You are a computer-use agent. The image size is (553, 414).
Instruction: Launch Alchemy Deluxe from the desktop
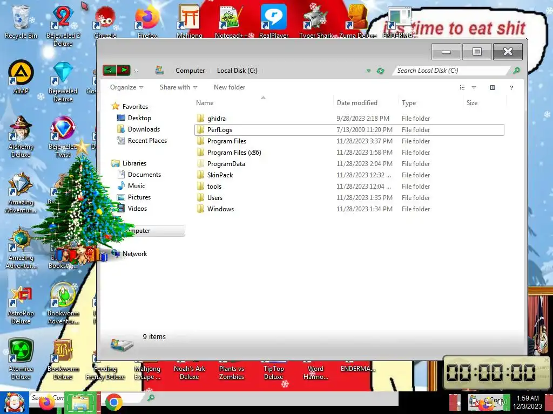pos(21,136)
